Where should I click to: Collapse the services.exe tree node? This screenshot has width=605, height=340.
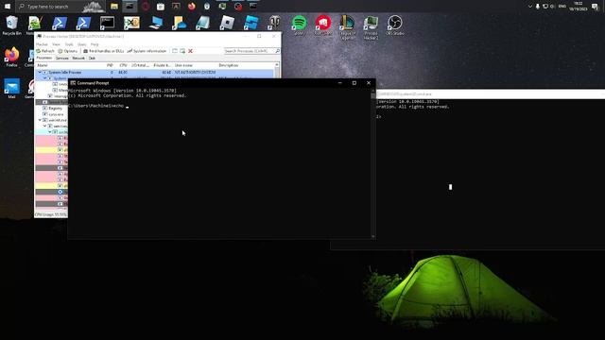pos(44,126)
